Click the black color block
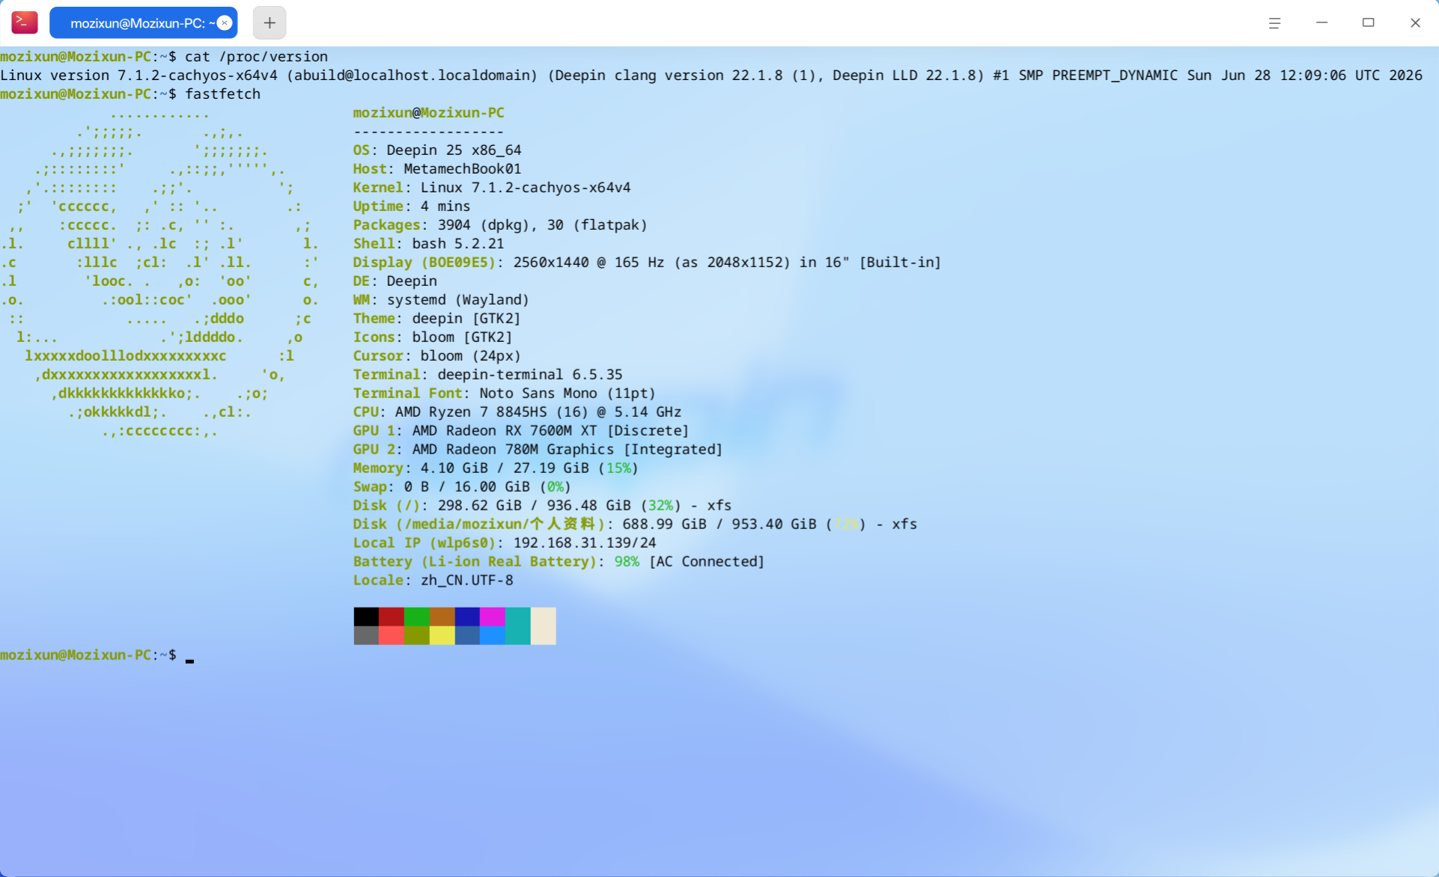The width and height of the screenshot is (1439, 877). (x=366, y=617)
